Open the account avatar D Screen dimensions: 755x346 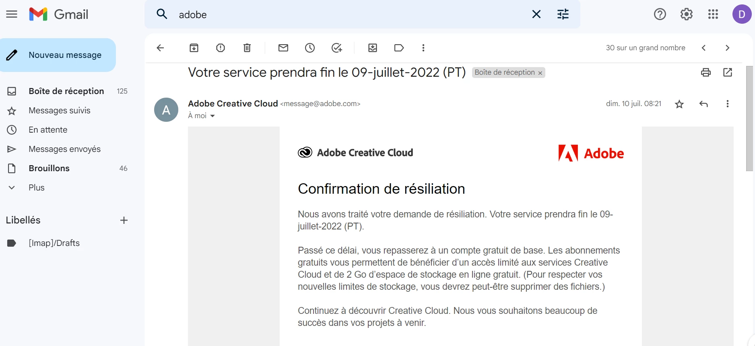pyautogui.click(x=742, y=14)
